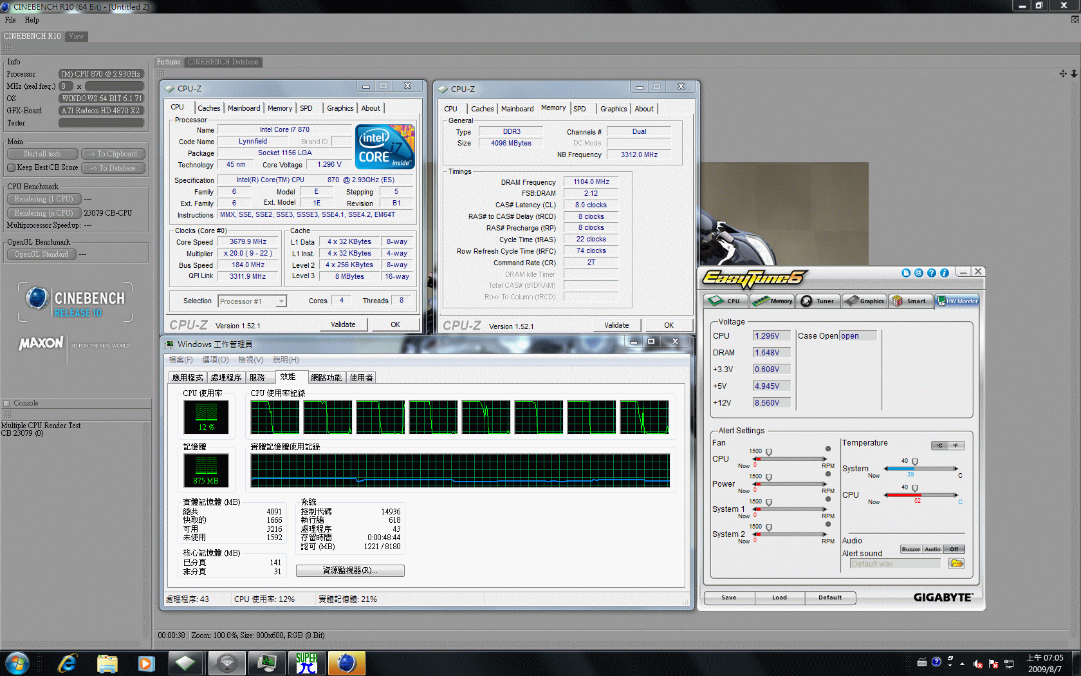1081x676 pixels.
Task: Toggle the Console panel expander
Action: pos(6,404)
